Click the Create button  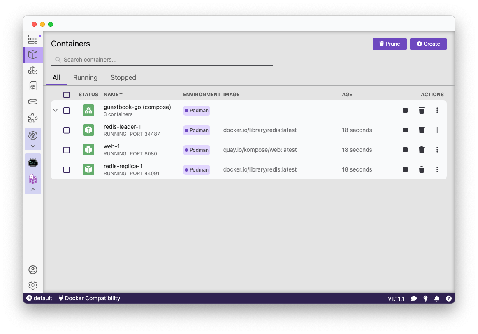(428, 44)
